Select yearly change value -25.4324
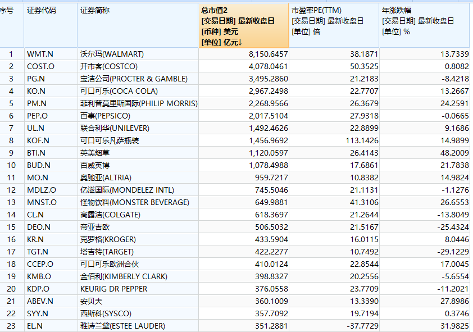The width and height of the screenshot is (473, 332). [x=453, y=228]
